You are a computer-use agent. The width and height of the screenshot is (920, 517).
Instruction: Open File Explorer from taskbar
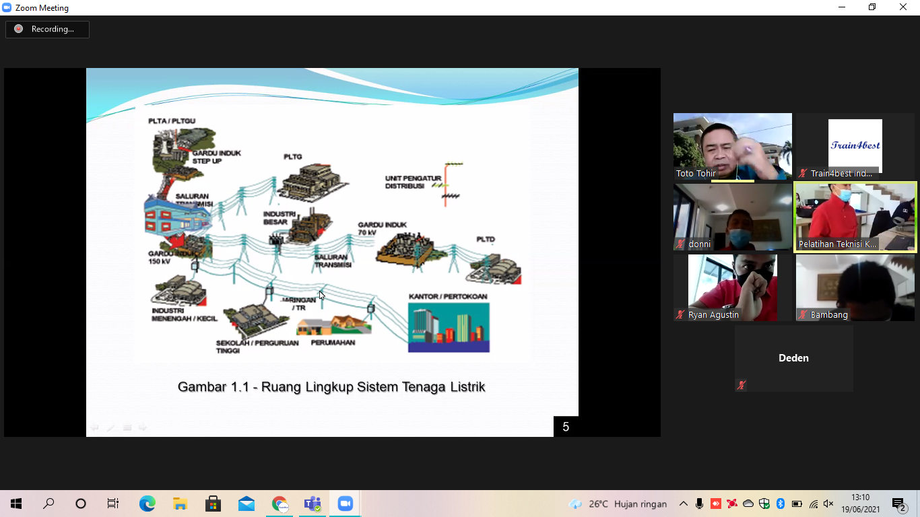pyautogui.click(x=180, y=504)
